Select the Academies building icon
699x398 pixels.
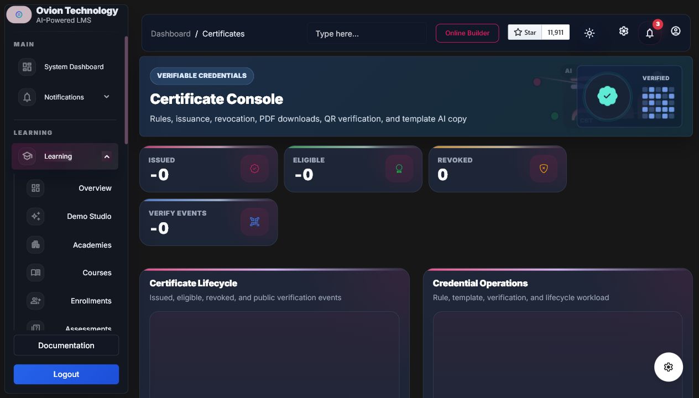(x=35, y=244)
